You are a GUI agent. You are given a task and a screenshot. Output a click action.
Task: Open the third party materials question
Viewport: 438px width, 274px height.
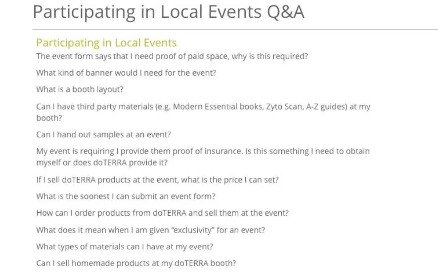pyautogui.click(x=203, y=112)
